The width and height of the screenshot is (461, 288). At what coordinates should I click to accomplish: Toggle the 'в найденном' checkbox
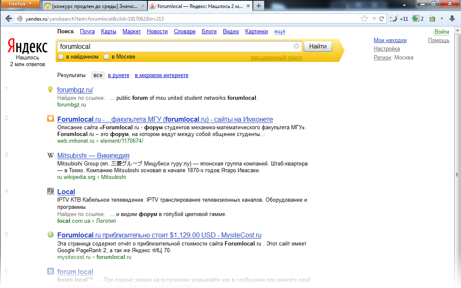point(61,57)
